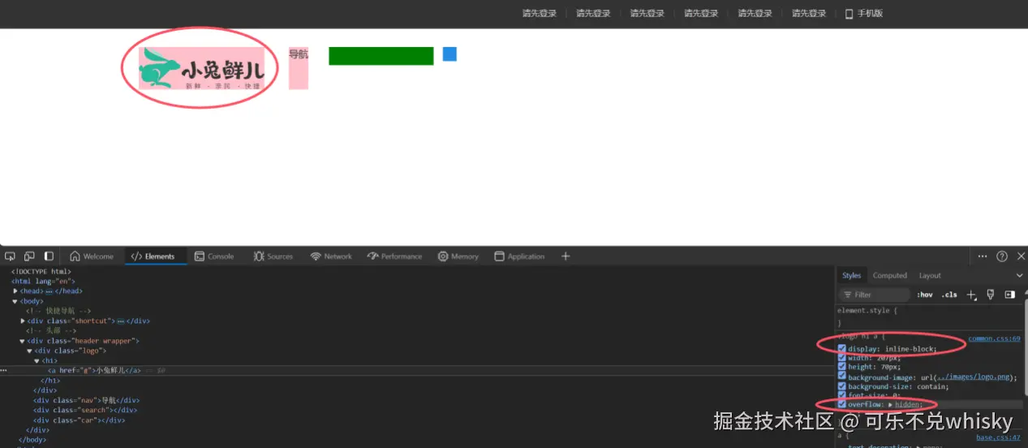Click the 导航 nav block on page

click(299, 67)
